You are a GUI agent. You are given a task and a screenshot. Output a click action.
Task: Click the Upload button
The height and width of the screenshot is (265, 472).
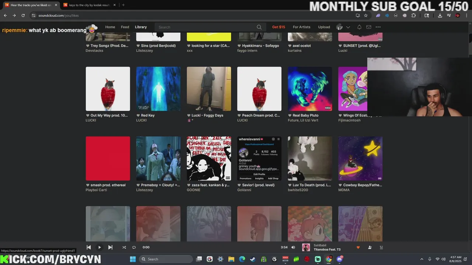pyautogui.click(x=324, y=27)
